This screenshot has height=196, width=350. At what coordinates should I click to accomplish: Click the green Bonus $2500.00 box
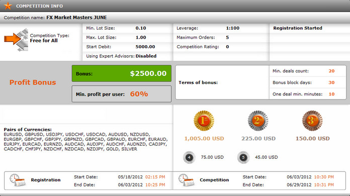point(122,73)
